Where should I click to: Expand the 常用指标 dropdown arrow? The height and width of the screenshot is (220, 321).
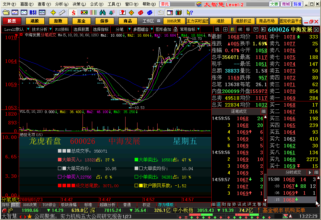click(x=198, y=29)
